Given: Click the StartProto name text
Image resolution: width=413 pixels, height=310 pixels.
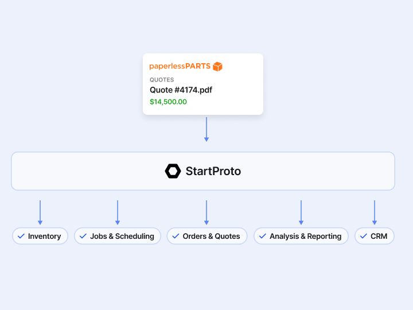Looking at the screenshot, I should 213,171.
